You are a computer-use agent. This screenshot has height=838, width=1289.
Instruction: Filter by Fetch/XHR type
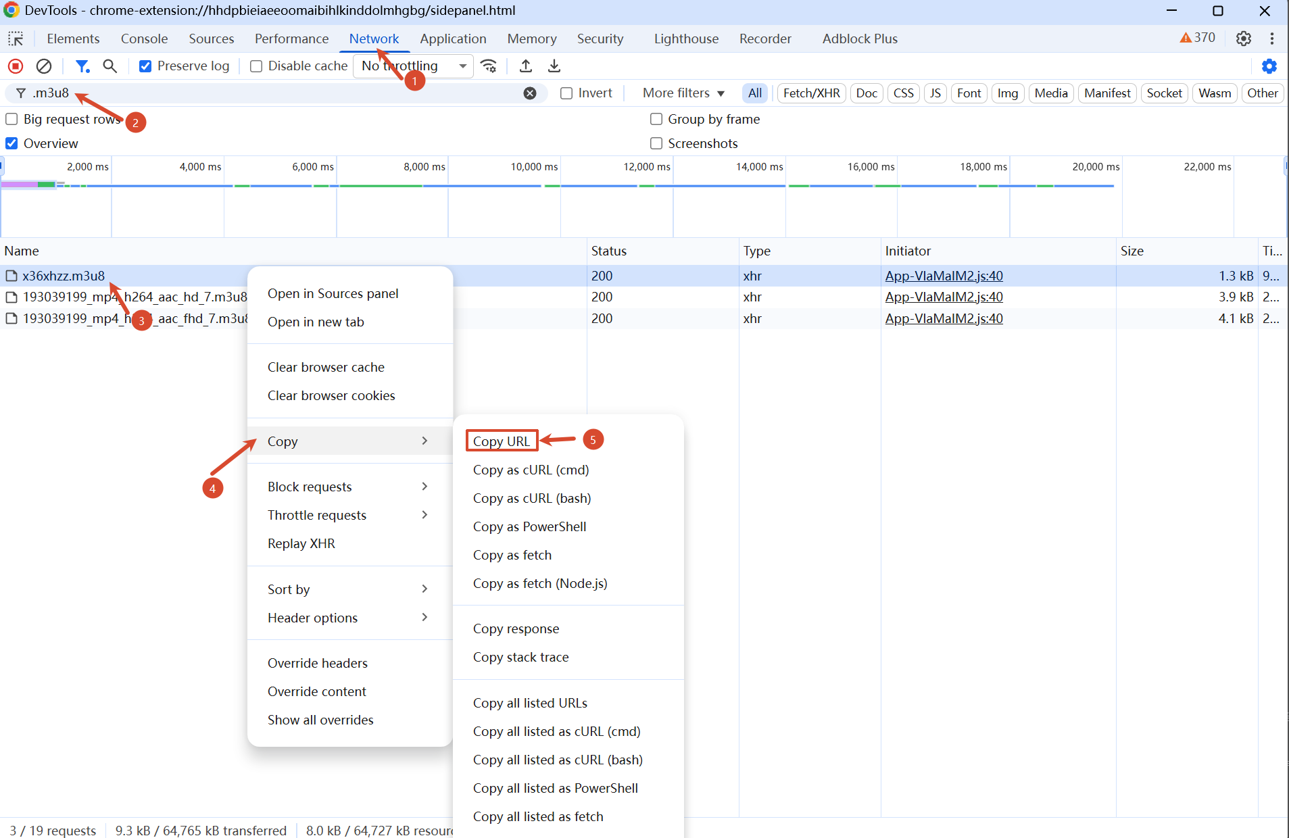pyautogui.click(x=811, y=93)
